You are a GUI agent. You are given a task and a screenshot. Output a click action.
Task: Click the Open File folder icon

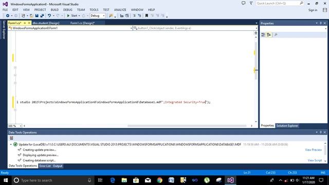(x=31, y=16)
